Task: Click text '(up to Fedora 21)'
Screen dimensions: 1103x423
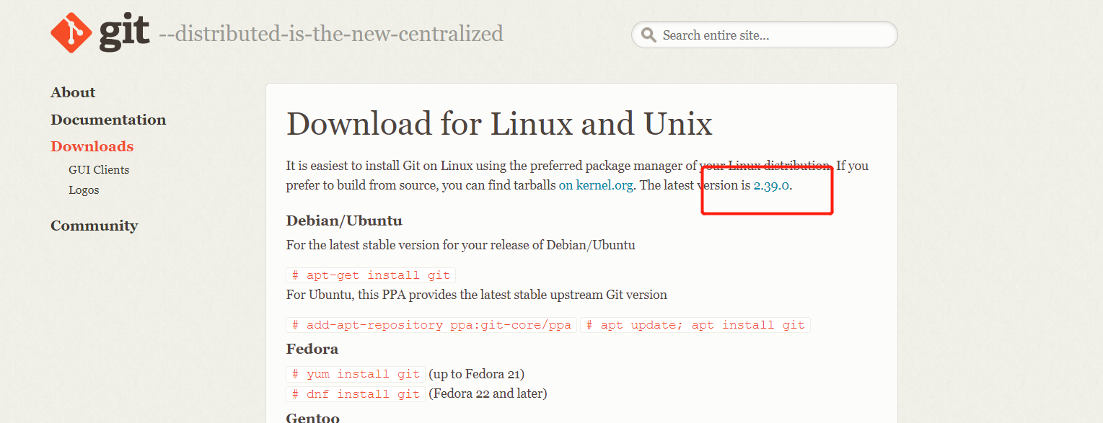Action: coord(476,374)
